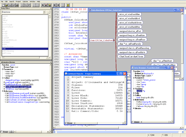Click the details_pointer parameter link
The image size is (186, 137).
tap(149, 80)
